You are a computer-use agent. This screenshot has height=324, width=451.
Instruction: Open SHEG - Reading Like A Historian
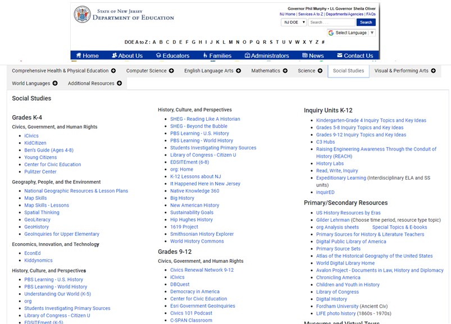205,119
